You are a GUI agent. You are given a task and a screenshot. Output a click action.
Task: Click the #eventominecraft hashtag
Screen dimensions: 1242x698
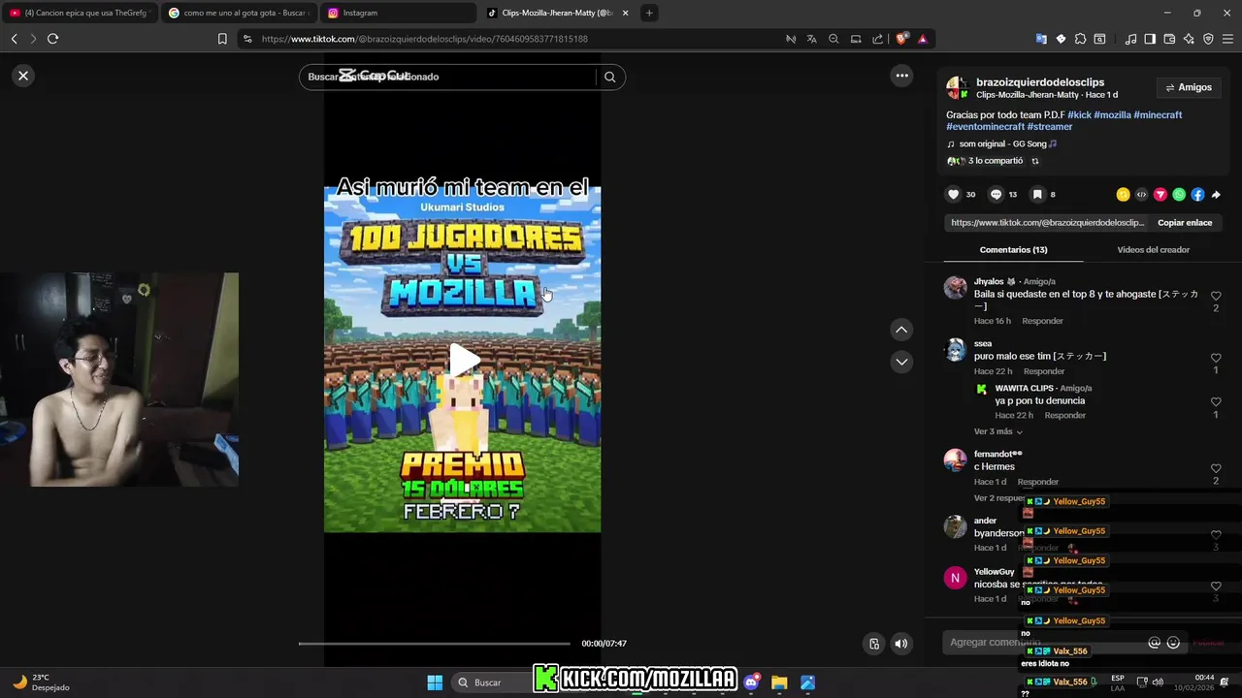(x=985, y=127)
